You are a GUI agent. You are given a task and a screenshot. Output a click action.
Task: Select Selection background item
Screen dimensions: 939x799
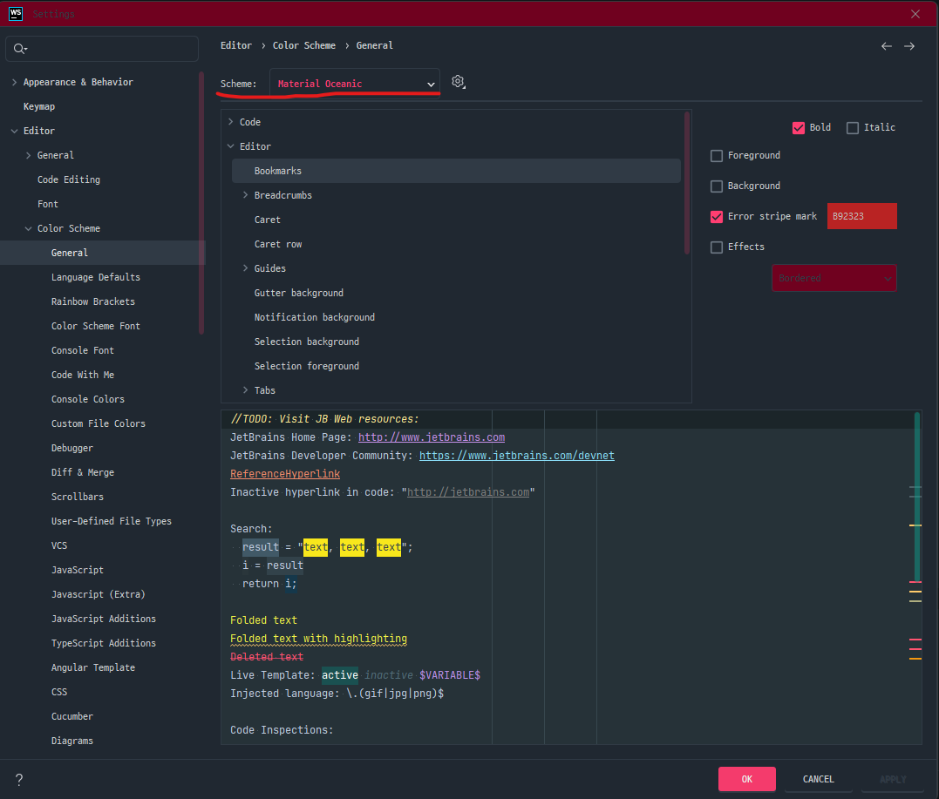coord(307,342)
